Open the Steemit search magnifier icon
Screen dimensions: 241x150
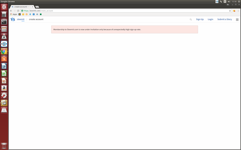(x=190, y=19)
